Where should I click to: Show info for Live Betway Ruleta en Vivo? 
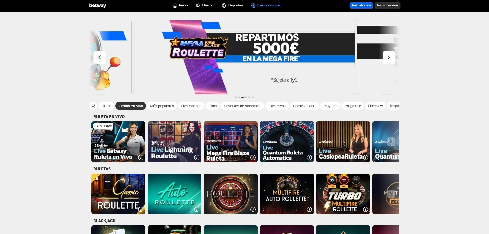(x=141, y=157)
